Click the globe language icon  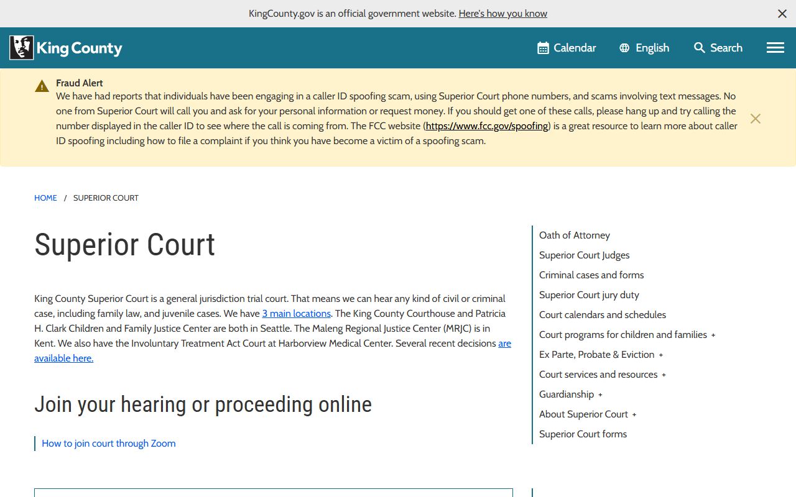tap(624, 48)
